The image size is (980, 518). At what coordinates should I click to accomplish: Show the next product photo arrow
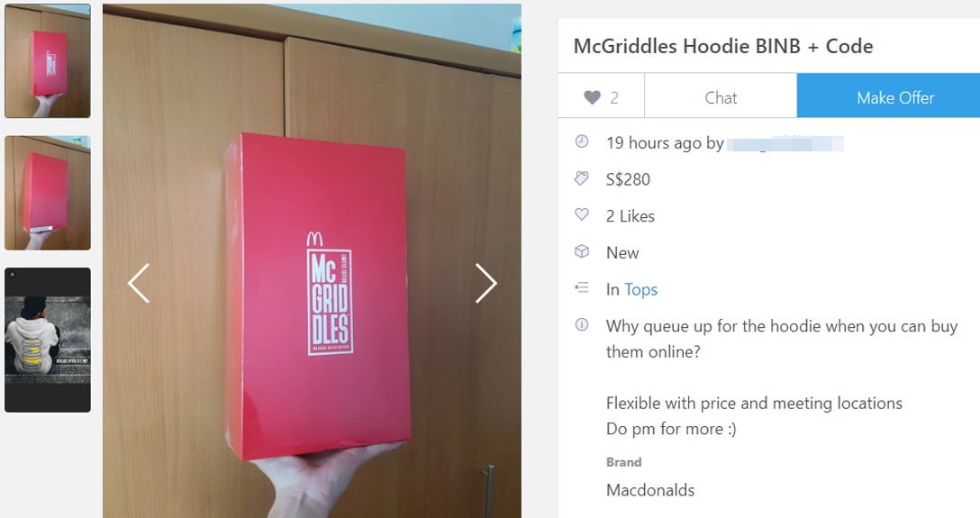click(486, 283)
